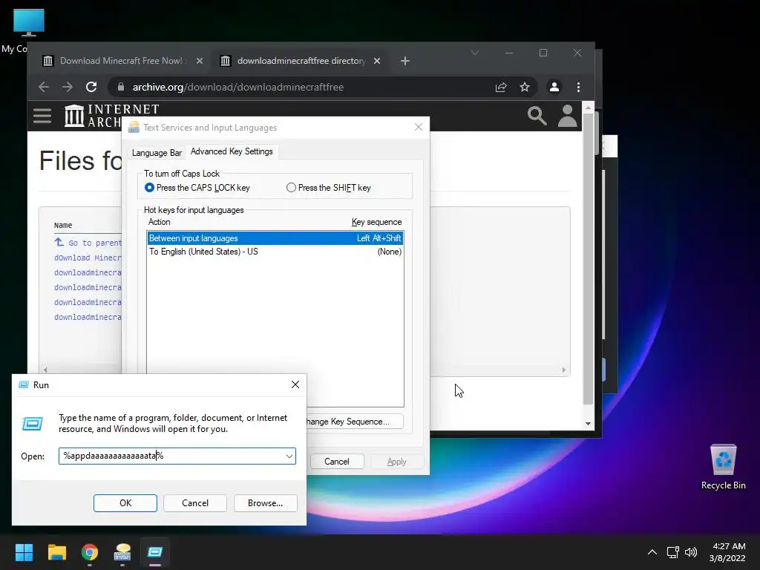
Task: Open Text Services keyboard icon in taskbar
Action: (122, 552)
